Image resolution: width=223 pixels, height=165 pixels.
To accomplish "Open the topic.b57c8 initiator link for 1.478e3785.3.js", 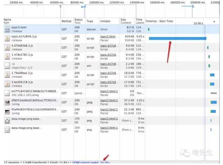I will click(x=108, y=55).
